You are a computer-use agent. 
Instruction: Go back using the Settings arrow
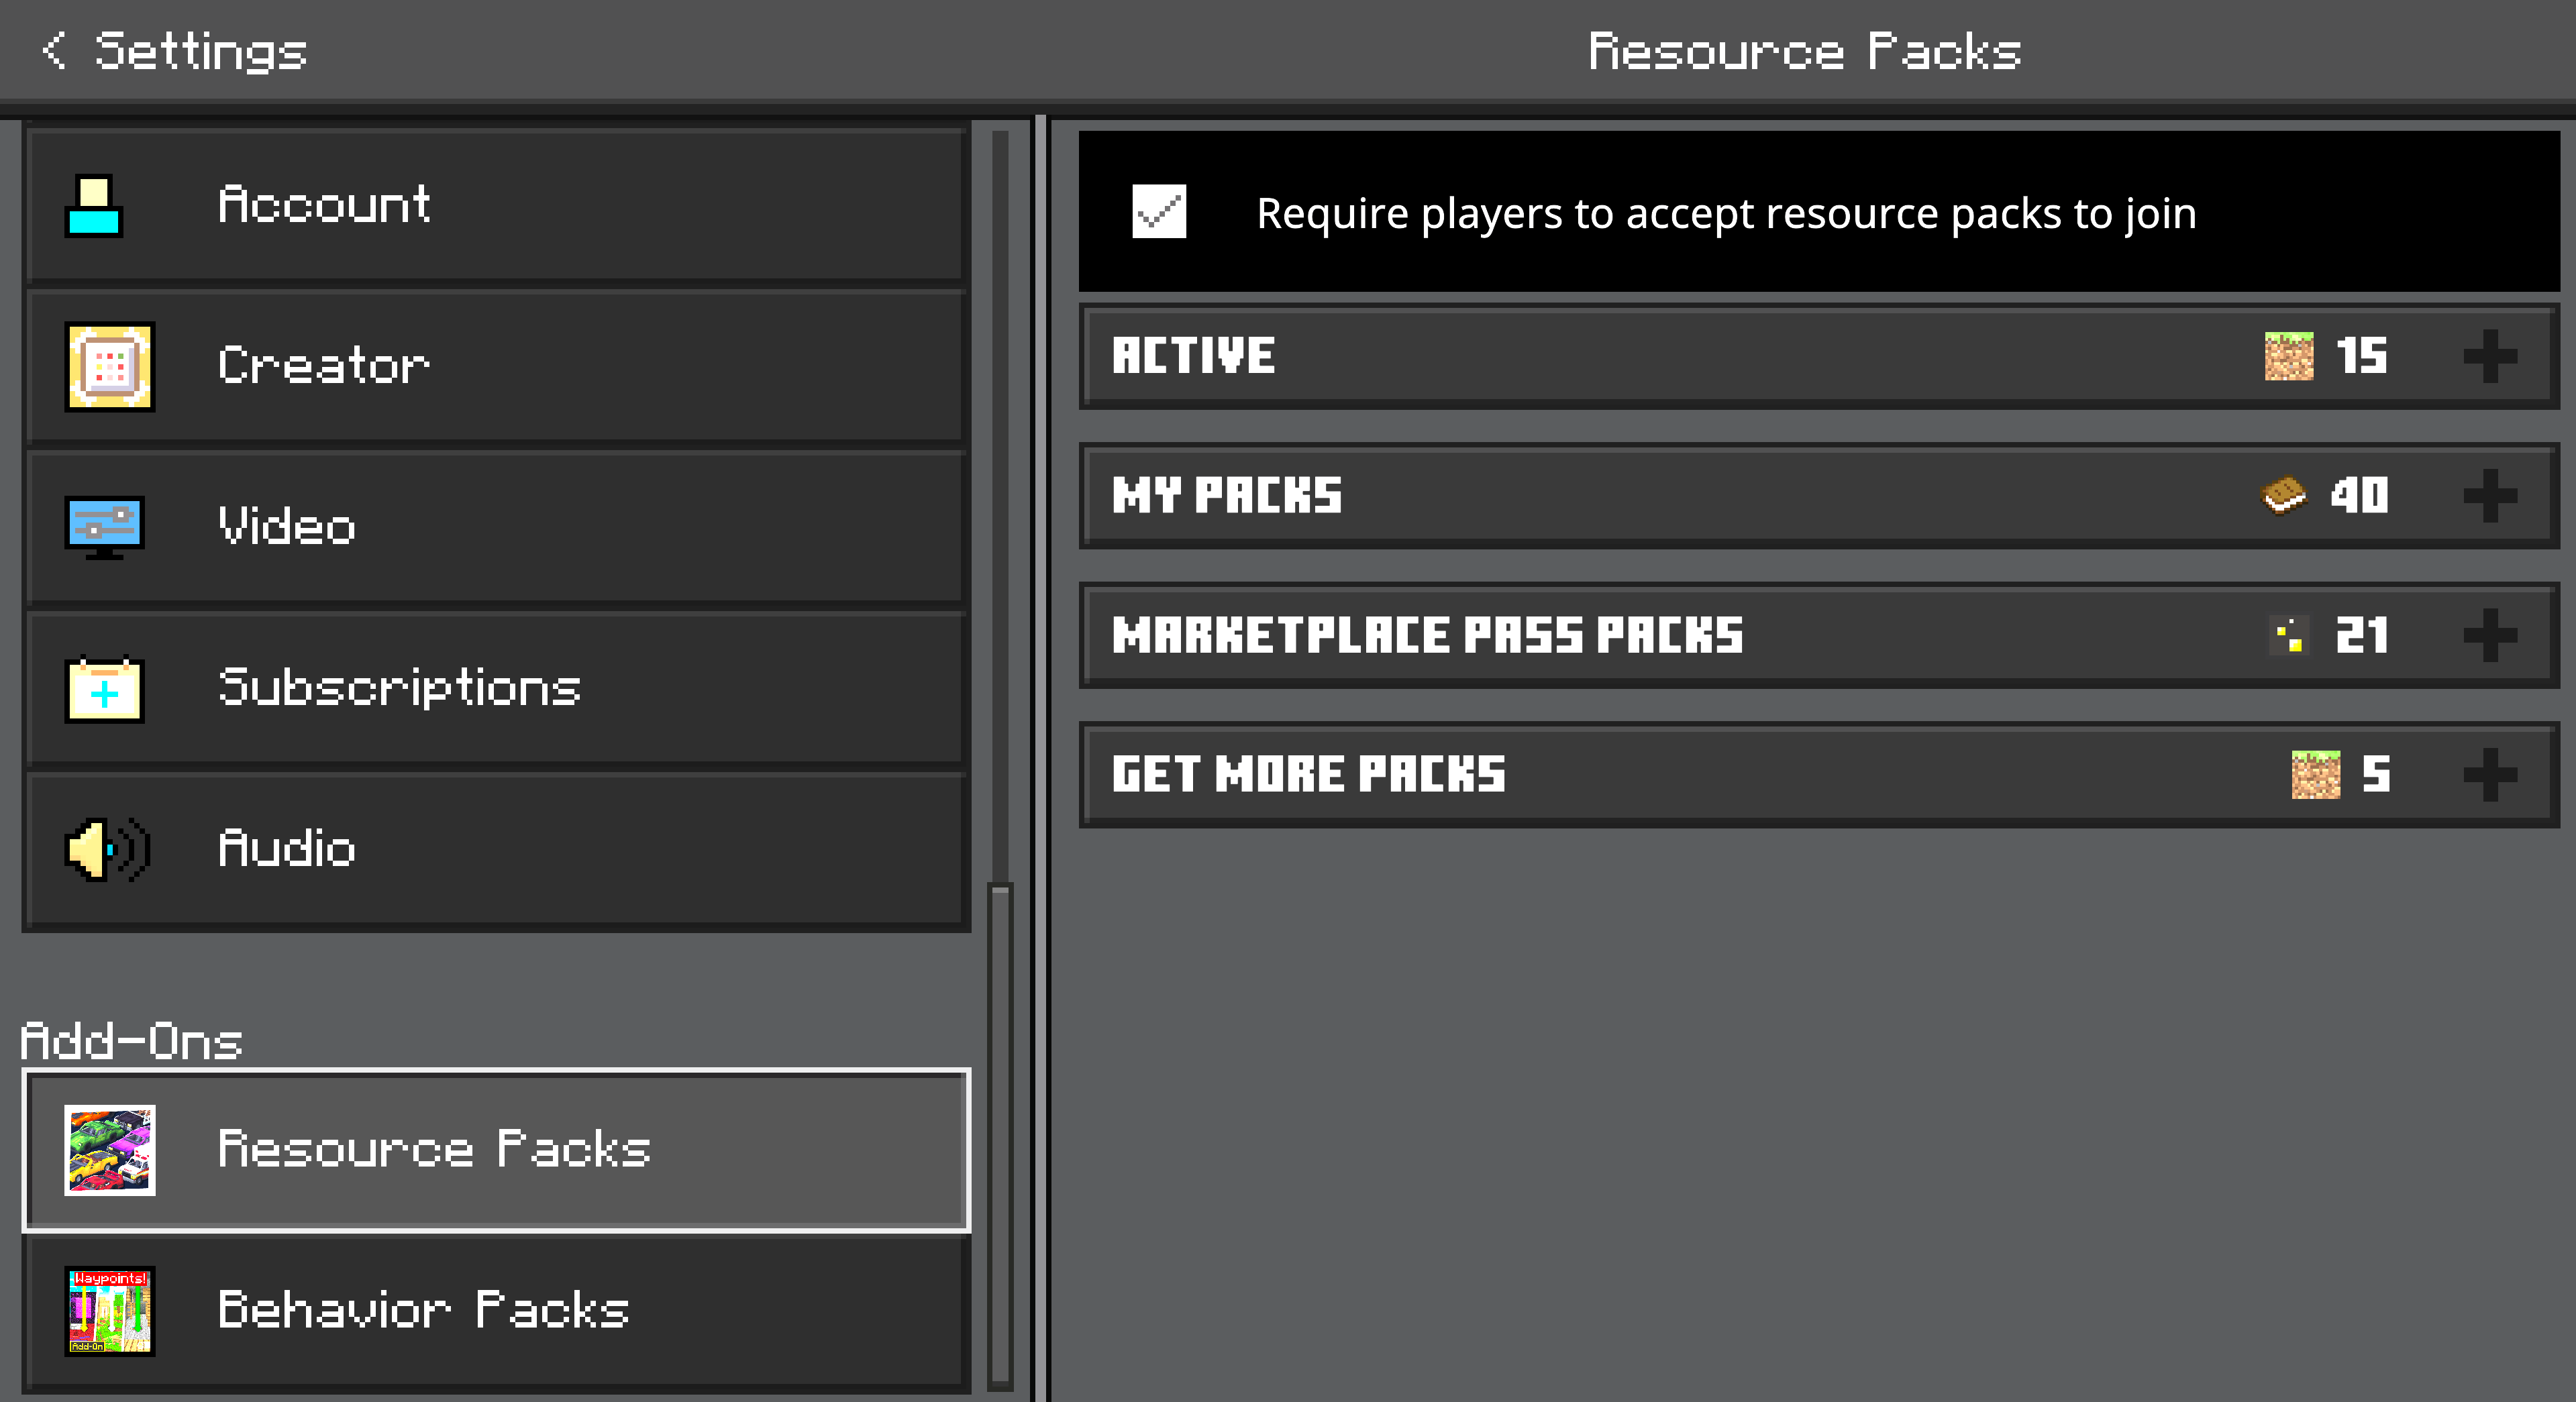coord(54,50)
